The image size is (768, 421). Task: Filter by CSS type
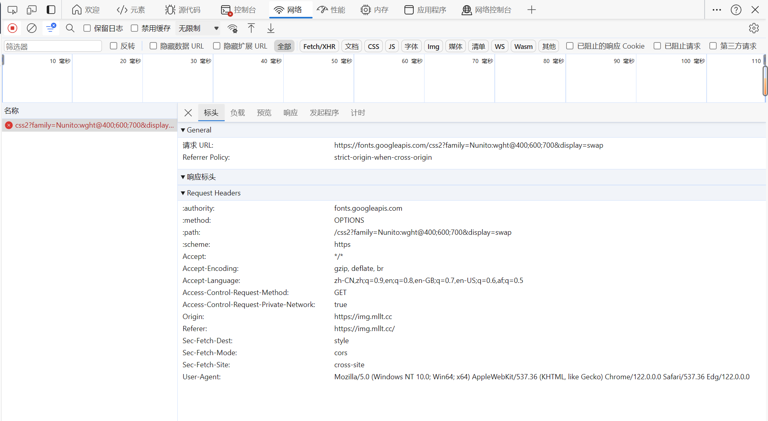point(374,46)
